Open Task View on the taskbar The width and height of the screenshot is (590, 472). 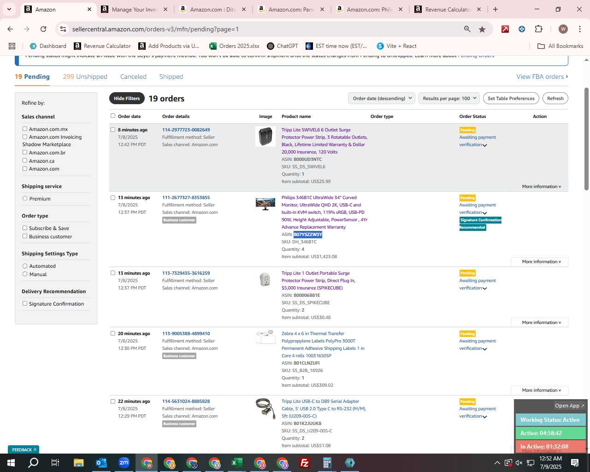click(x=55, y=463)
